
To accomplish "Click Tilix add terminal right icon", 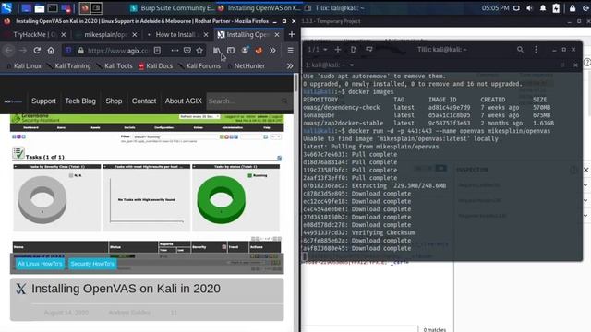I will pos(353,49).
